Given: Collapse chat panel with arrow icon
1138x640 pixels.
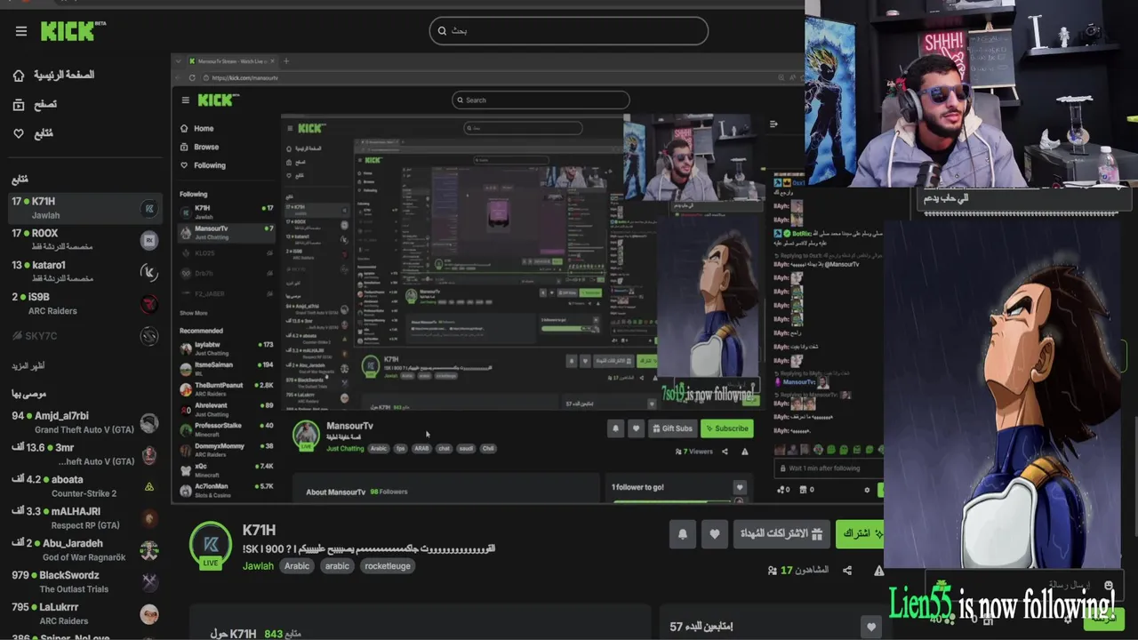Looking at the screenshot, I should (773, 124).
